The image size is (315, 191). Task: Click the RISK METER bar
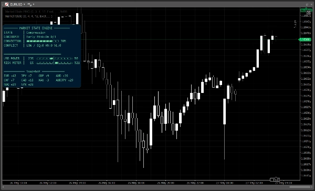click(54, 63)
